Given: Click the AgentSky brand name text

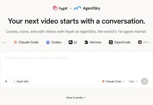Looking at the screenshot, I should [92, 8].
